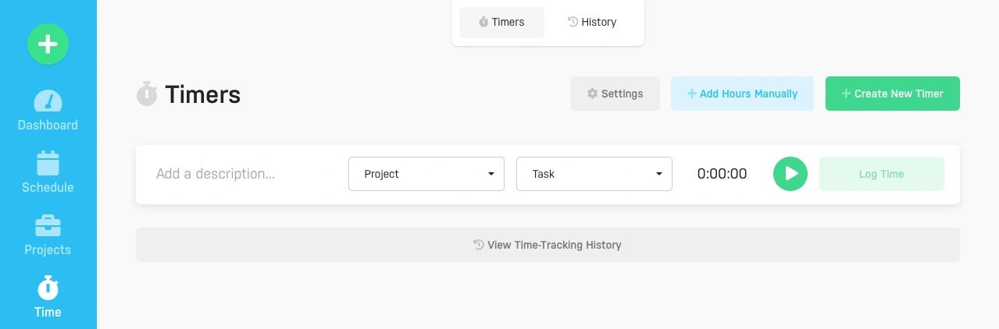Click the gear icon in Settings button
The width and height of the screenshot is (999, 329).
(592, 94)
